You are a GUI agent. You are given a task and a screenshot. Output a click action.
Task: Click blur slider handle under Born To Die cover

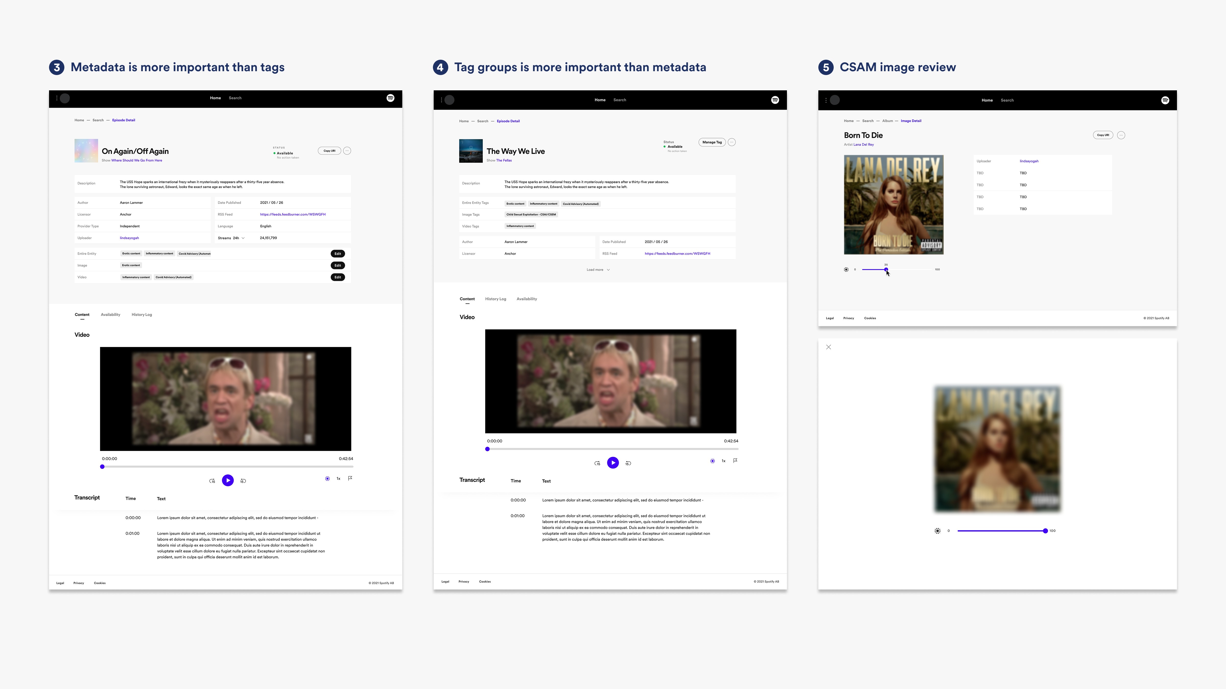[x=886, y=270]
